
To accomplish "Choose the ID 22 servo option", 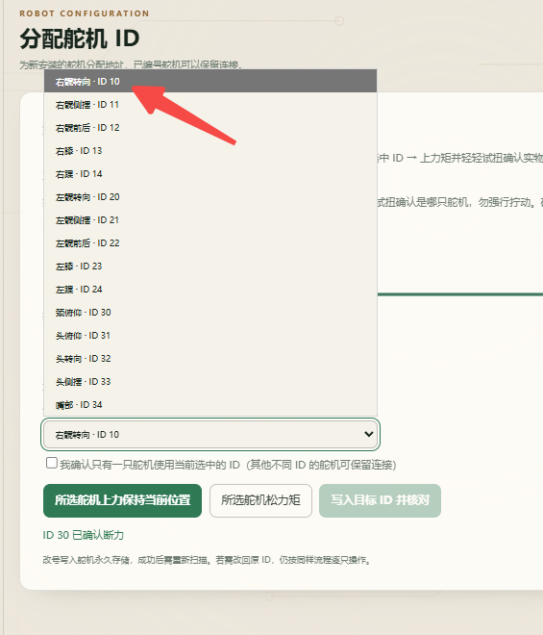I will [x=210, y=243].
